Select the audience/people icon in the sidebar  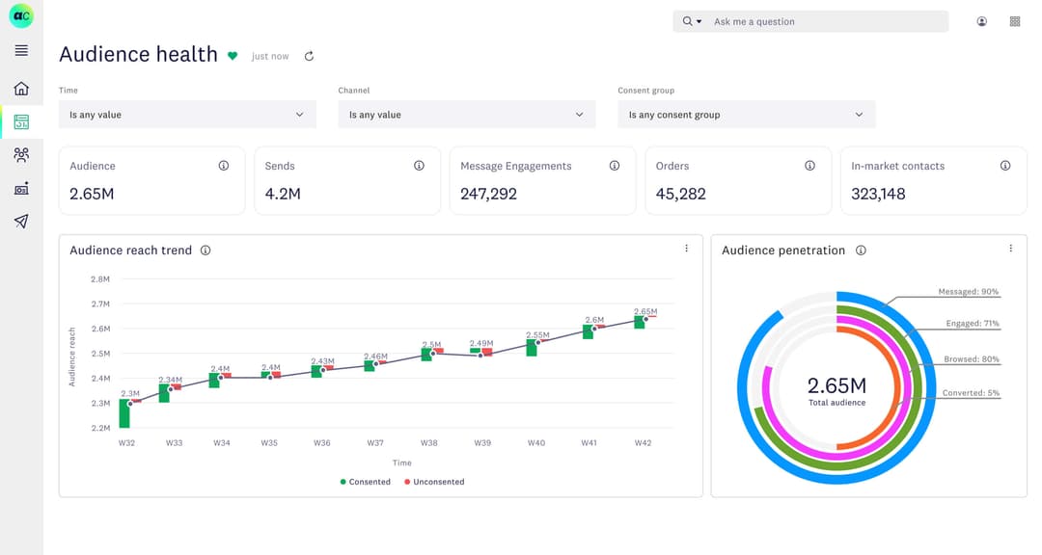click(20, 155)
